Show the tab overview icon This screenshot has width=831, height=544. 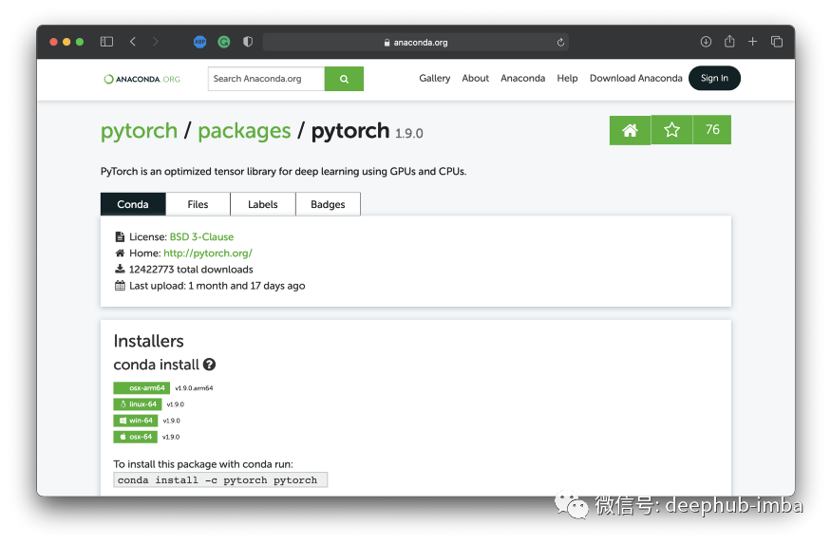[777, 42]
